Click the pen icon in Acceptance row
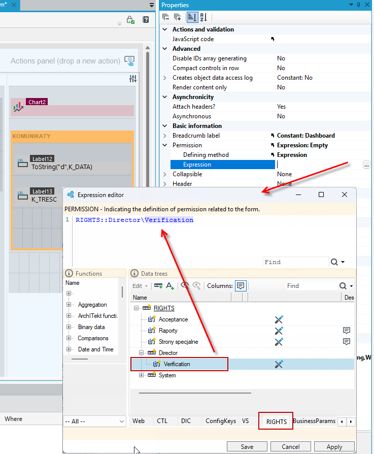This screenshot has width=374, height=454. (x=279, y=319)
